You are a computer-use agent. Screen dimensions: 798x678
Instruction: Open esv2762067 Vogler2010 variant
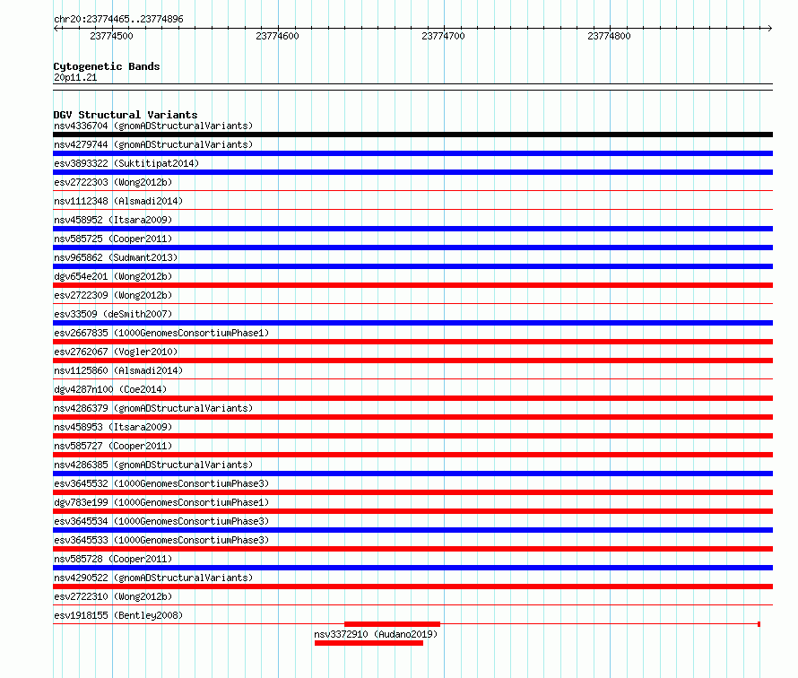[116, 352]
